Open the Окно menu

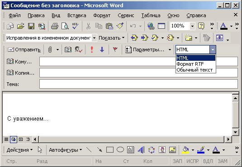[173, 15]
